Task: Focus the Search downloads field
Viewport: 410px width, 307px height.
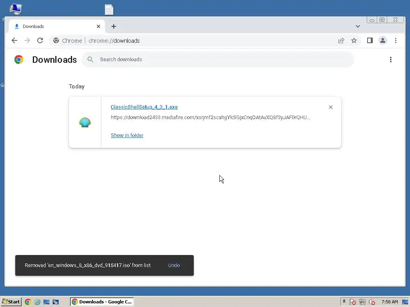Action: pyautogui.click(x=218, y=60)
